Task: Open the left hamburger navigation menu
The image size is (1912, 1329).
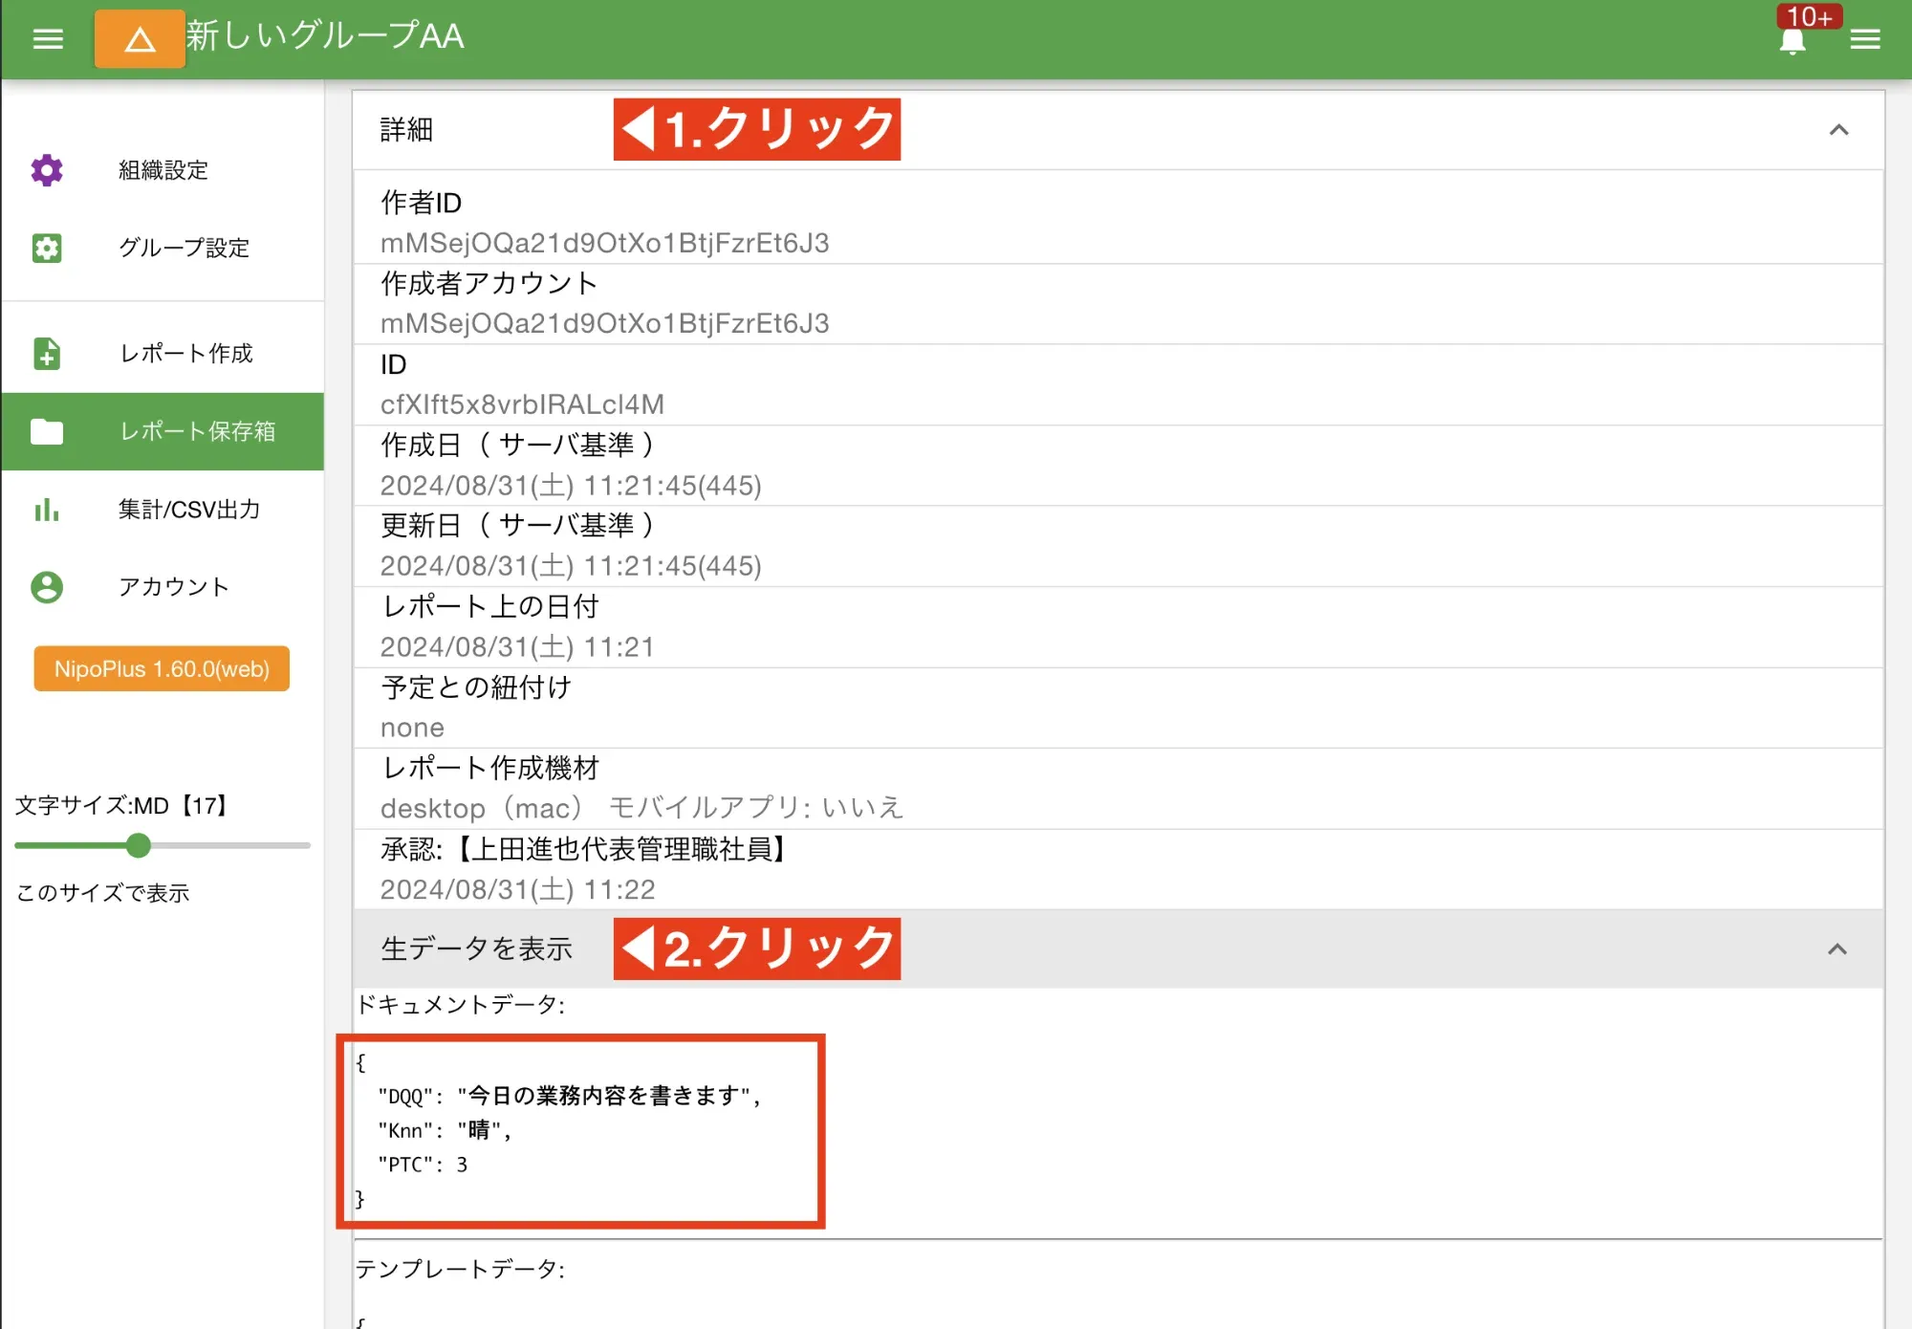Action: (47, 38)
